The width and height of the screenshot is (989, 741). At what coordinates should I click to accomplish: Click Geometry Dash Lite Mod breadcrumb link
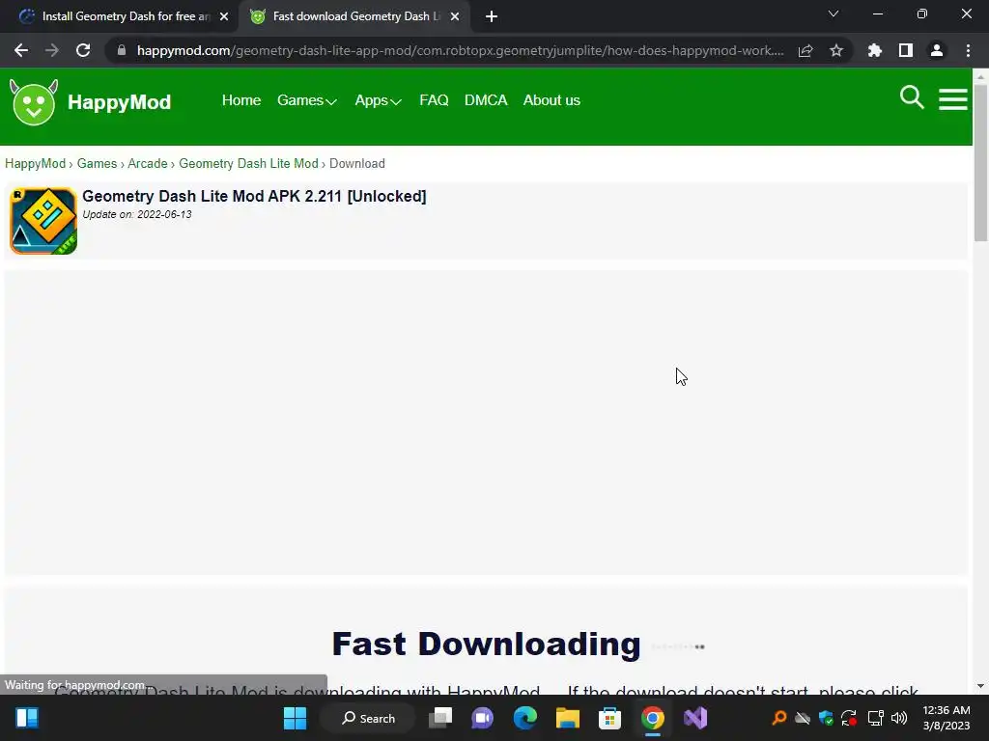click(248, 163)
